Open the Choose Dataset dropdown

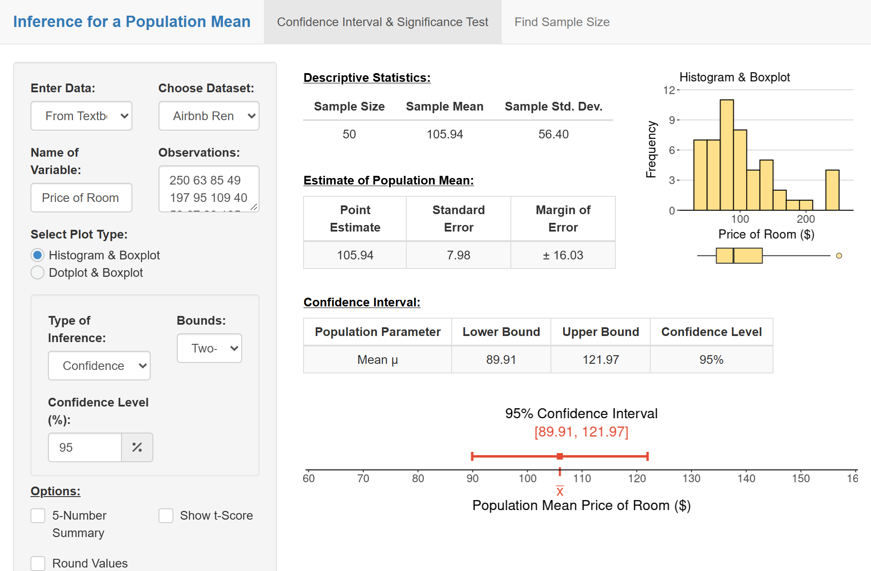pyautogui.click(x=209, y=116)
